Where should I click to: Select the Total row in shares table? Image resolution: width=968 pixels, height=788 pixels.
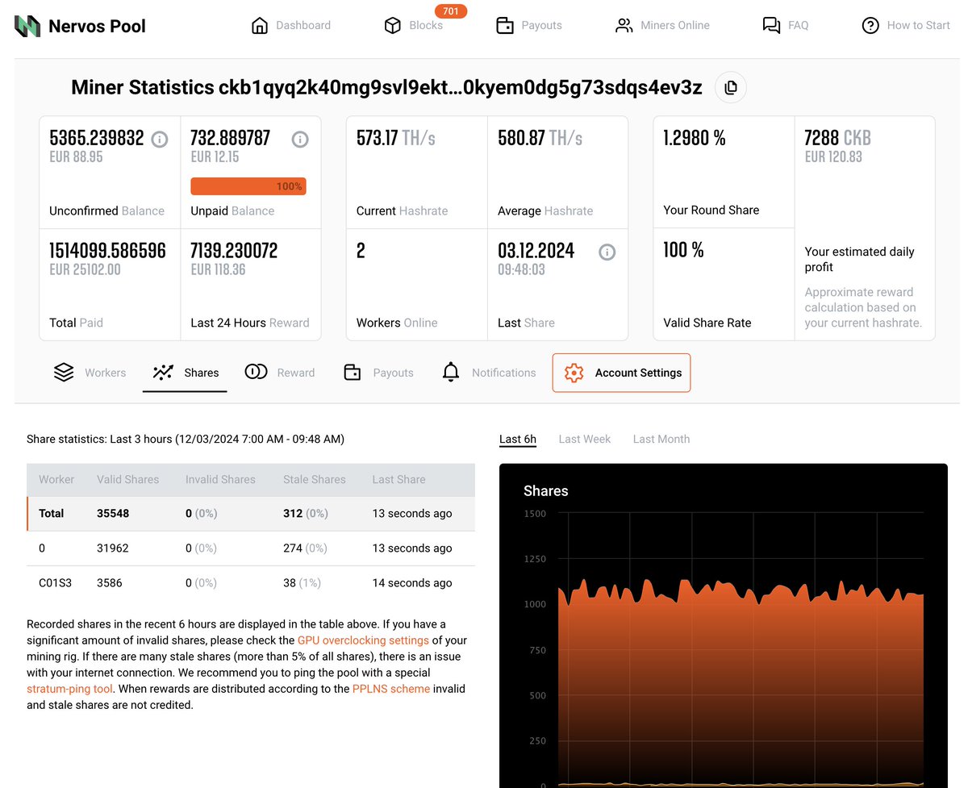251,513
